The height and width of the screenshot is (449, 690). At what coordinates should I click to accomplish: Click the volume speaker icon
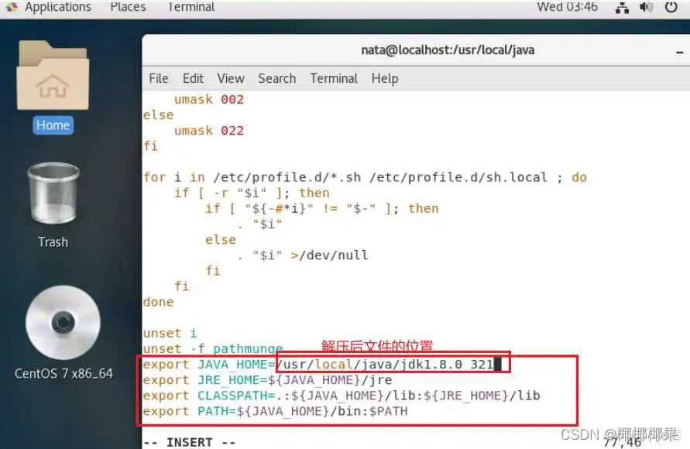[x=647, y=7]
